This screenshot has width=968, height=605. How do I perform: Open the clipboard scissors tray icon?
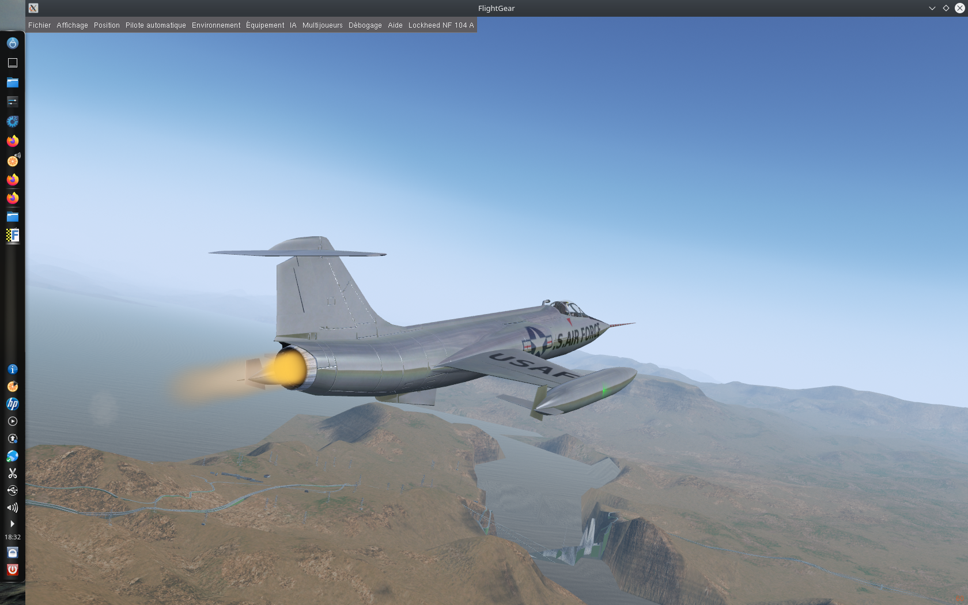tap(13, 473)
